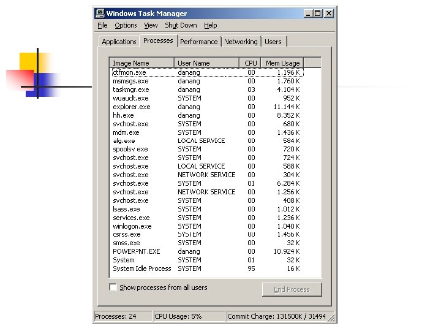Select the wuauclt.exe process

pyautogui.click(x=208, y=98)
